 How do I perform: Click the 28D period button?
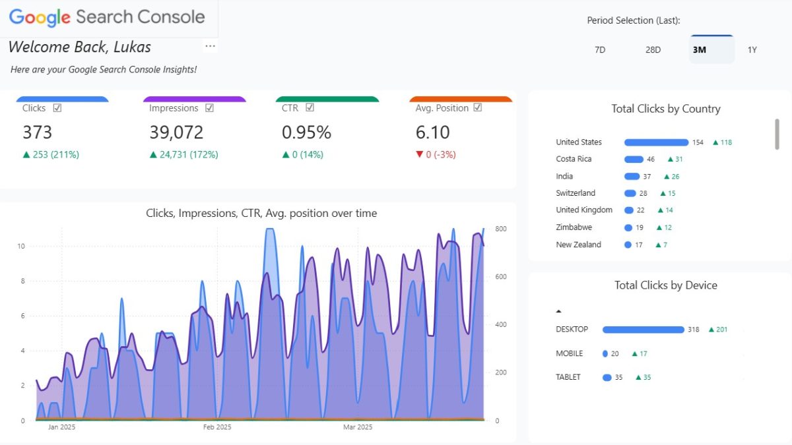coord(653,49)
